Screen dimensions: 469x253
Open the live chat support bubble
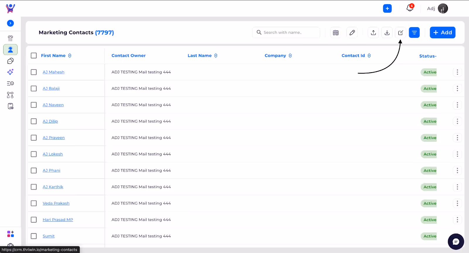click(456, 242)
